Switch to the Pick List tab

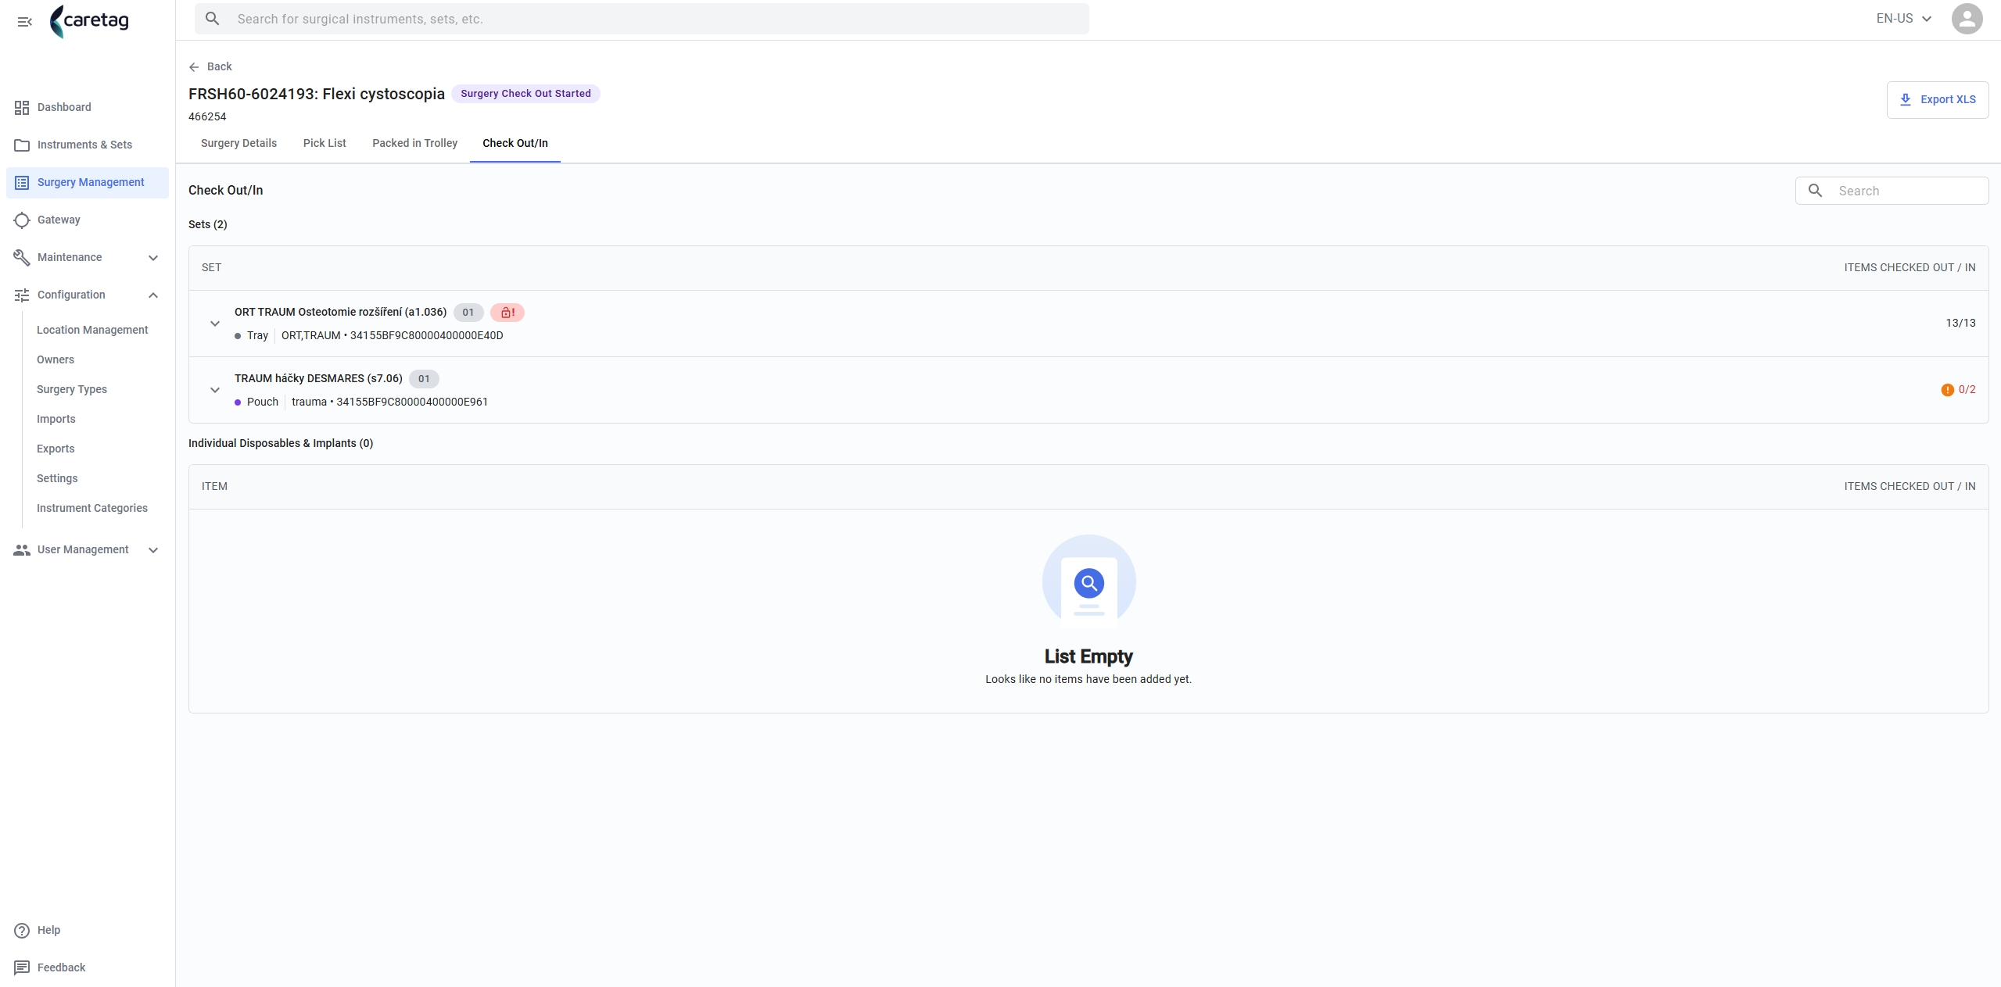[325, 143]
